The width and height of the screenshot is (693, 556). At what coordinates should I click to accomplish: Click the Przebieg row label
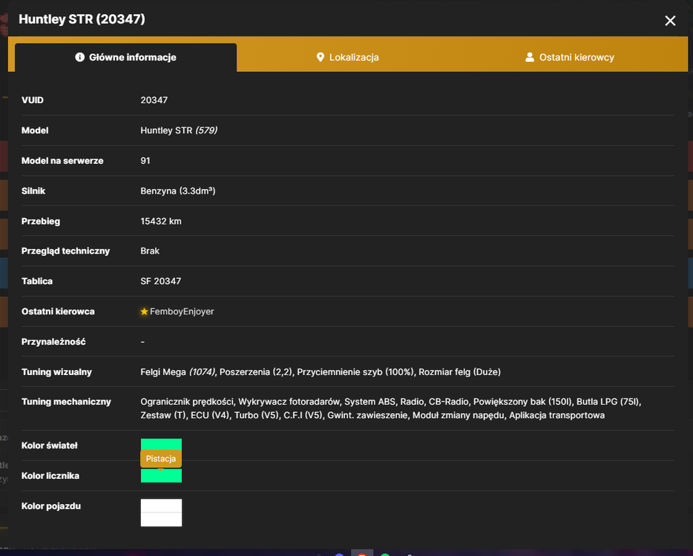coord(41,221)
